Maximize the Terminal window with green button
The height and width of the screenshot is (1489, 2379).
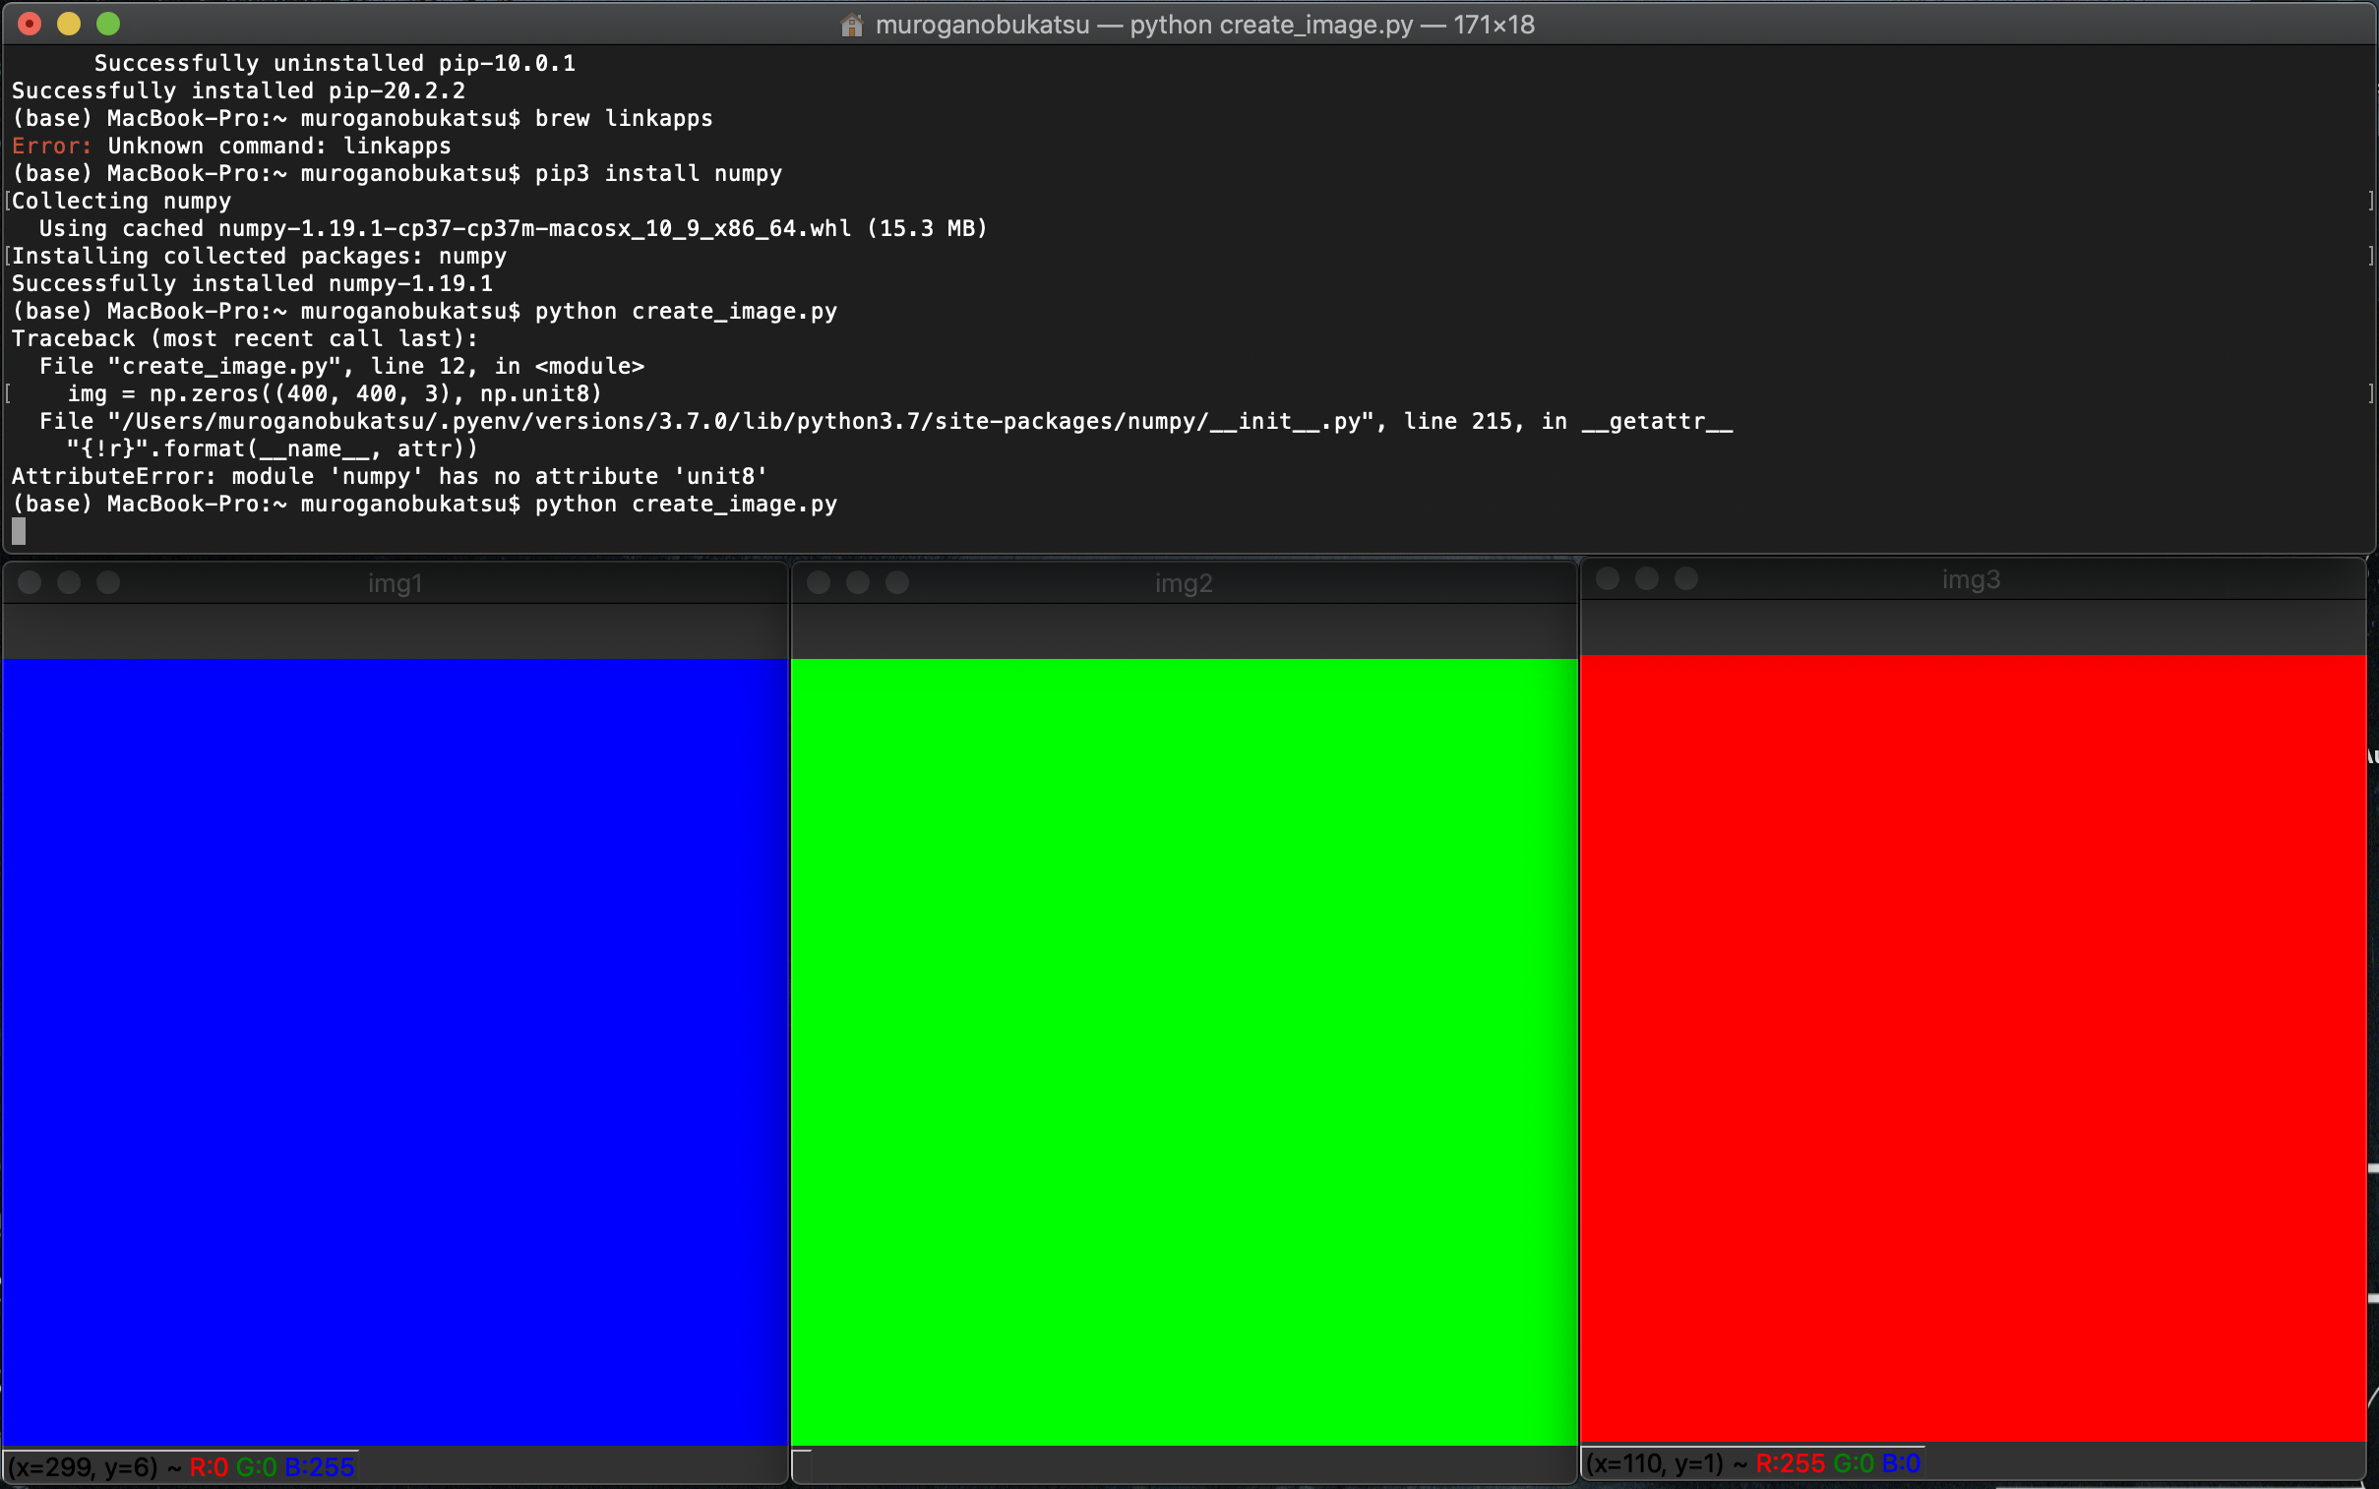pos(108,24)
